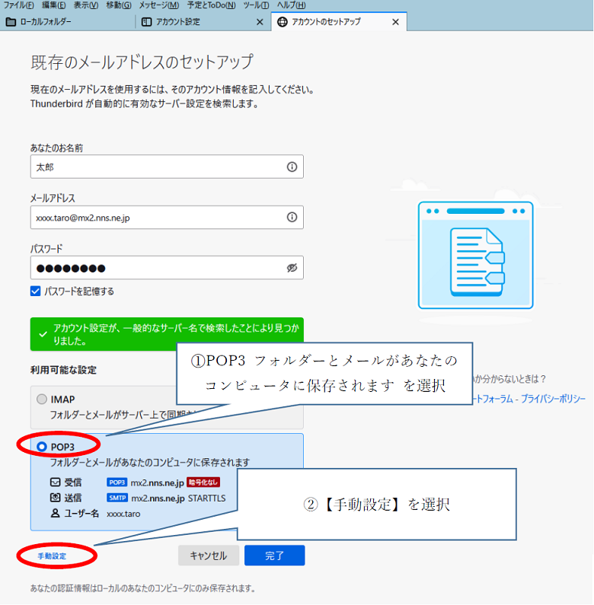Image resolution: width=594 pixels, height=605 pixels.
Task: Click info icon in the name field
Action: [291, 167]
